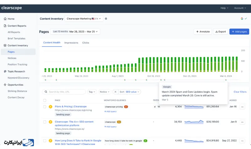The width and height of the screenshot is (251, 149).
Task: Switch to the Impressions tab
Action: 71,43
